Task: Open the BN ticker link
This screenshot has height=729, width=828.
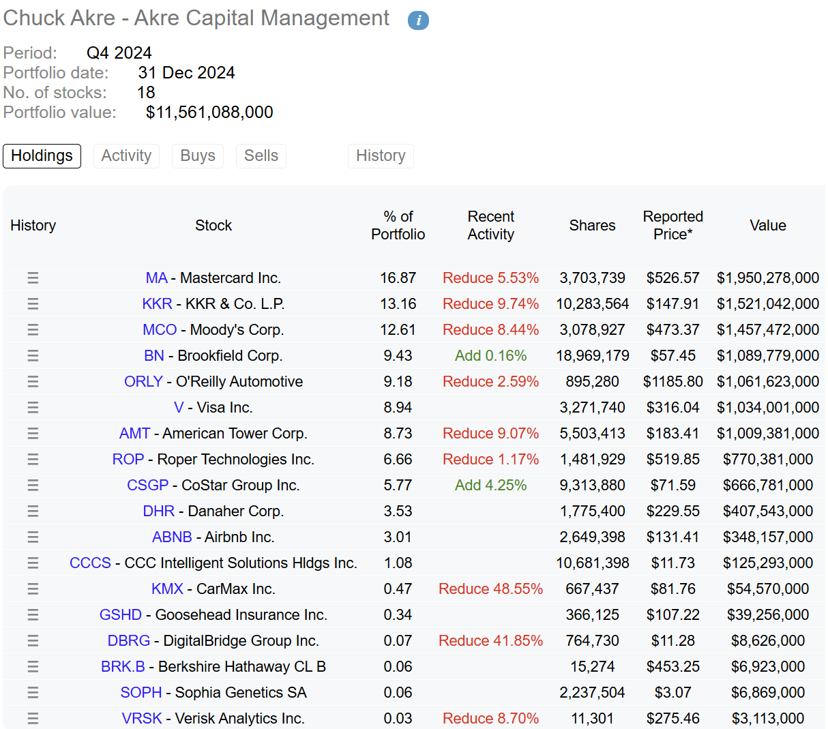Action: click(x=154, y=355)
